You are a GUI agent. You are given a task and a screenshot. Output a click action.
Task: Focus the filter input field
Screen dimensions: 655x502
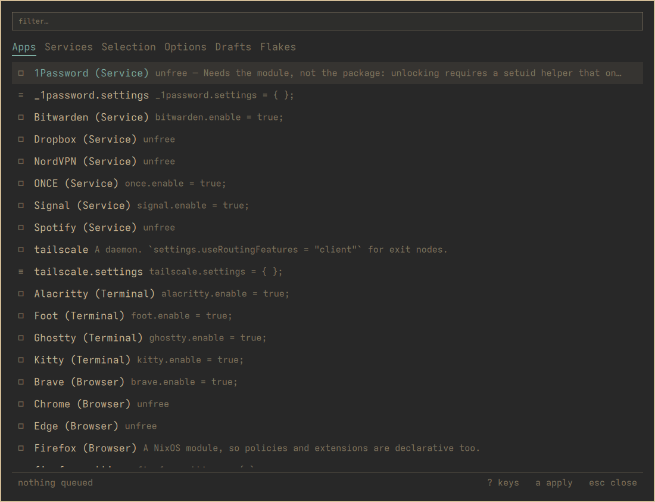(x=327, y=21)
